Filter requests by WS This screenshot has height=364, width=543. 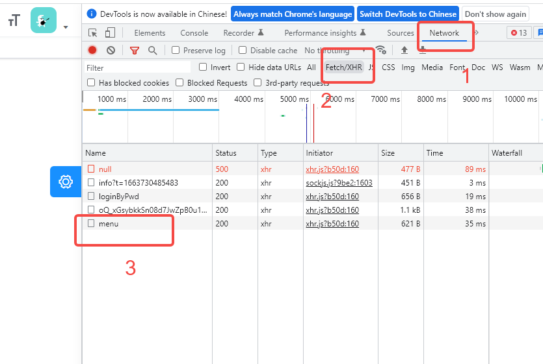[497, 67]
